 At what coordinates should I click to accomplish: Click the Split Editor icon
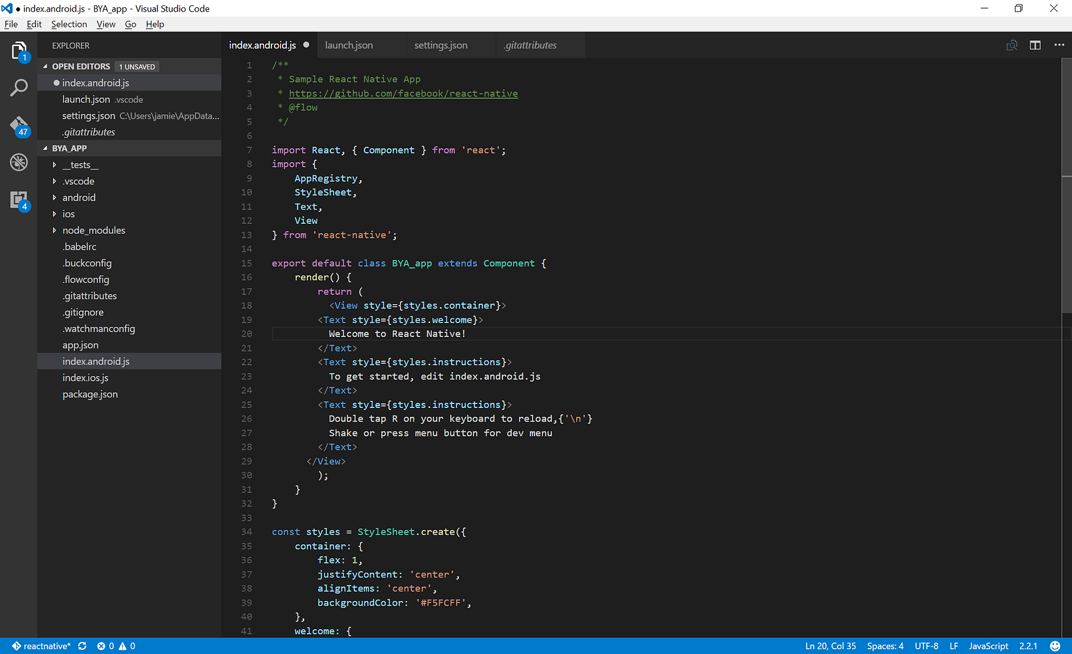click(1035, 45)
